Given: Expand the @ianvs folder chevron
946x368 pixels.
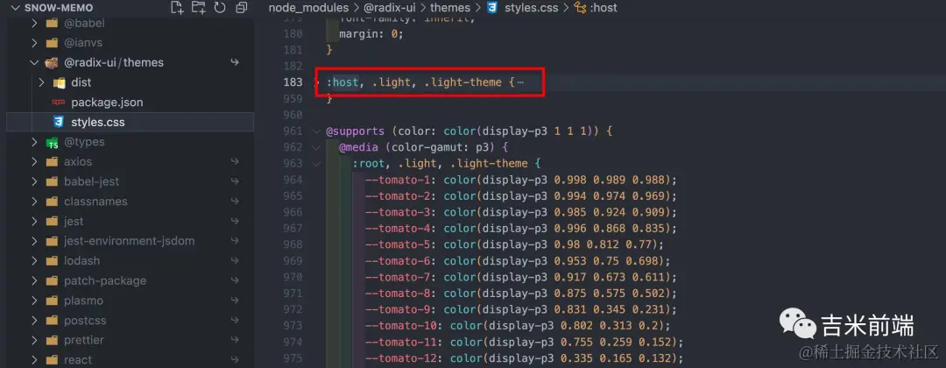Looking at the screenshot, I should [34, 43].
